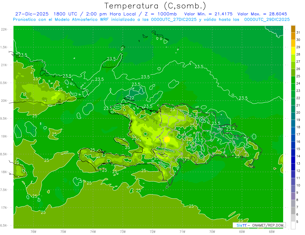The width and height of the screenshot is (305, 235).
Task: Click the "19N" latitude axis label
Action: pyautogui.click(x=4, y=136)
